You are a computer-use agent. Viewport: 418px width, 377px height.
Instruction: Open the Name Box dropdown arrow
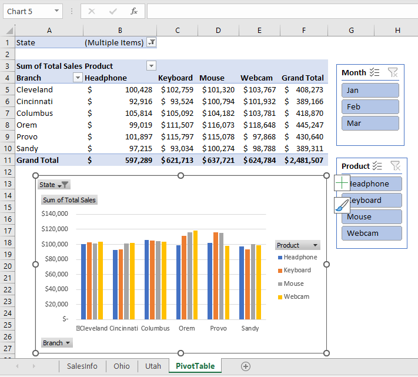tap(56, 11)
